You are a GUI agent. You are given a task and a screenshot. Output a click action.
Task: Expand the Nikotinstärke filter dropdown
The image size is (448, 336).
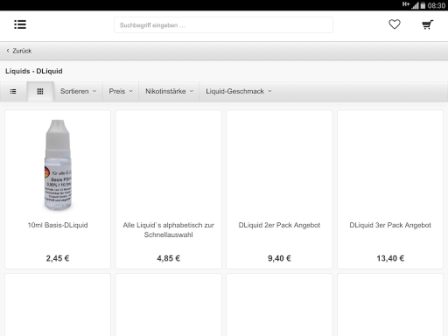(169, 91)
